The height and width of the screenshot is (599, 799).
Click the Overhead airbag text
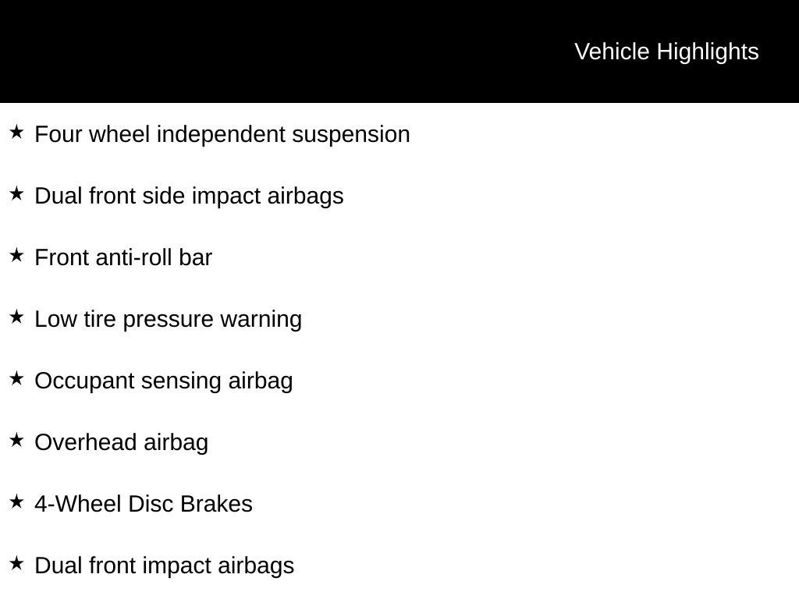point(122,442)
